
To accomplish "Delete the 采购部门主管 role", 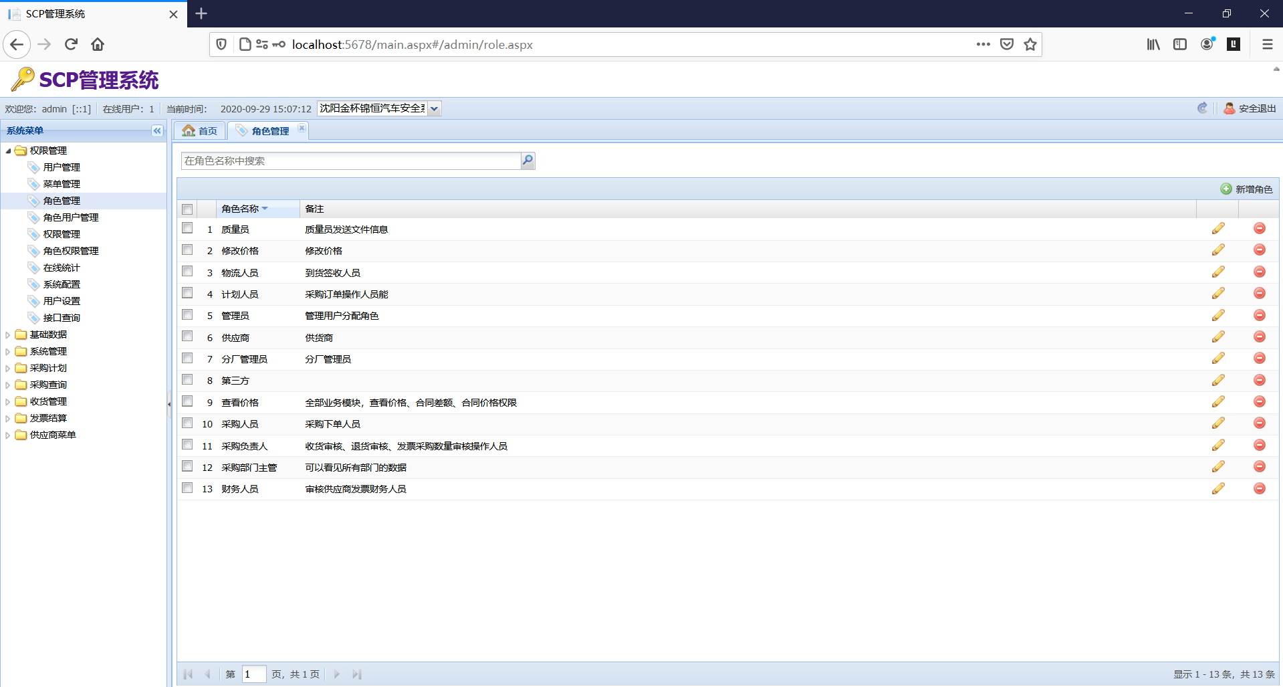I will [1260, 467].
